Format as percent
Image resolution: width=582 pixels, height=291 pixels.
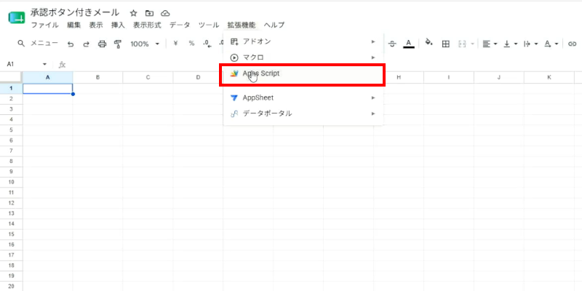pyautogui.click(x=191, y=44)
